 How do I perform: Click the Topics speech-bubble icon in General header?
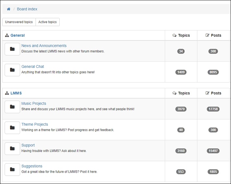tap(175, 35)
